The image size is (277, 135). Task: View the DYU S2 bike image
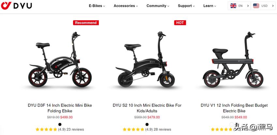144,60
